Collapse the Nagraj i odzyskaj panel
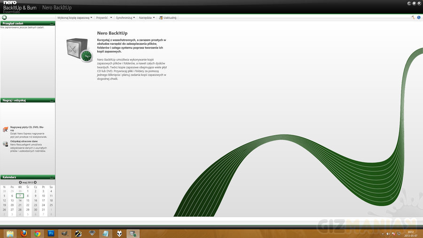Image resolution: width=423 pixels, height=238 pixels. (x=52, y=100)
